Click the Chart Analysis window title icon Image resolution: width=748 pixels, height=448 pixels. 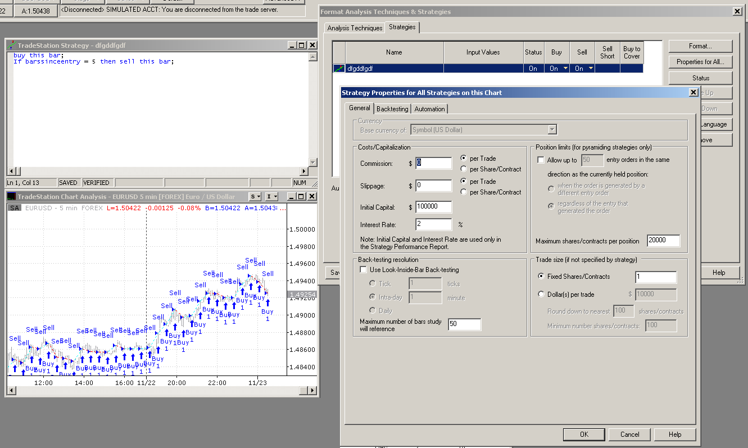[12, 197]
